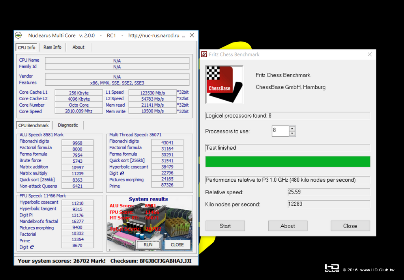Close the Nuclearus Multi Core window
This screenshot has width=404, height=280.
(x=192, y=35)
